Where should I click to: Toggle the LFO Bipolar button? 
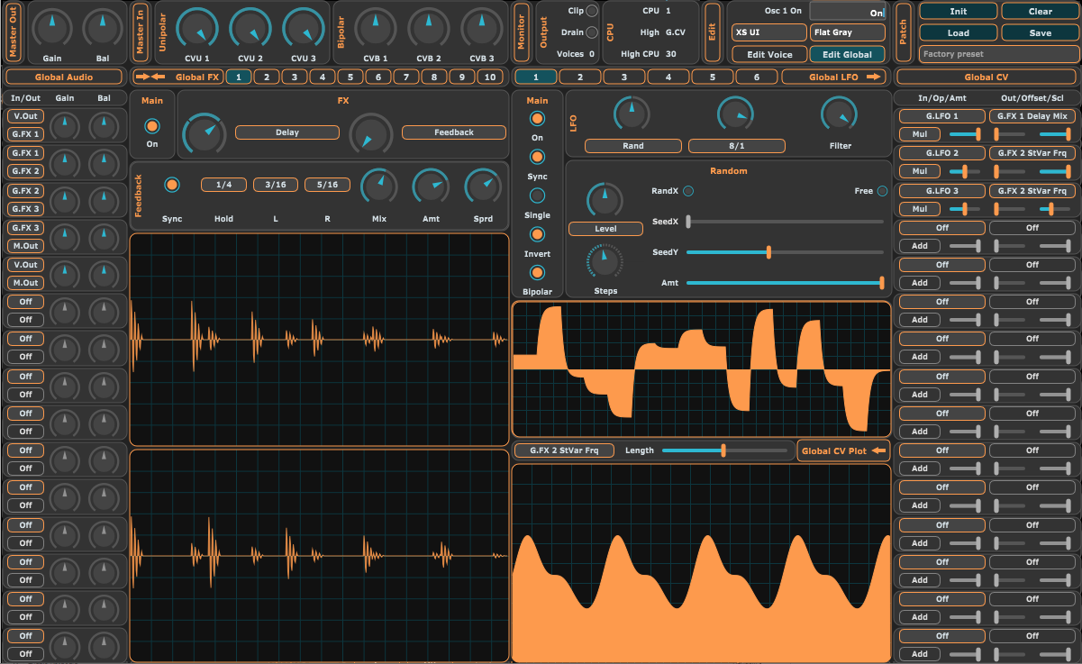(537, 272)
